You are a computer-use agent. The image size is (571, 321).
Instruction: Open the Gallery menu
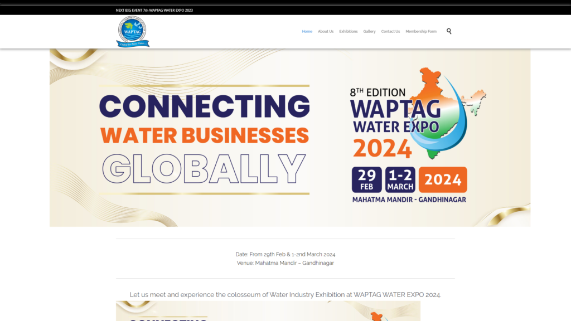point(369,31)
